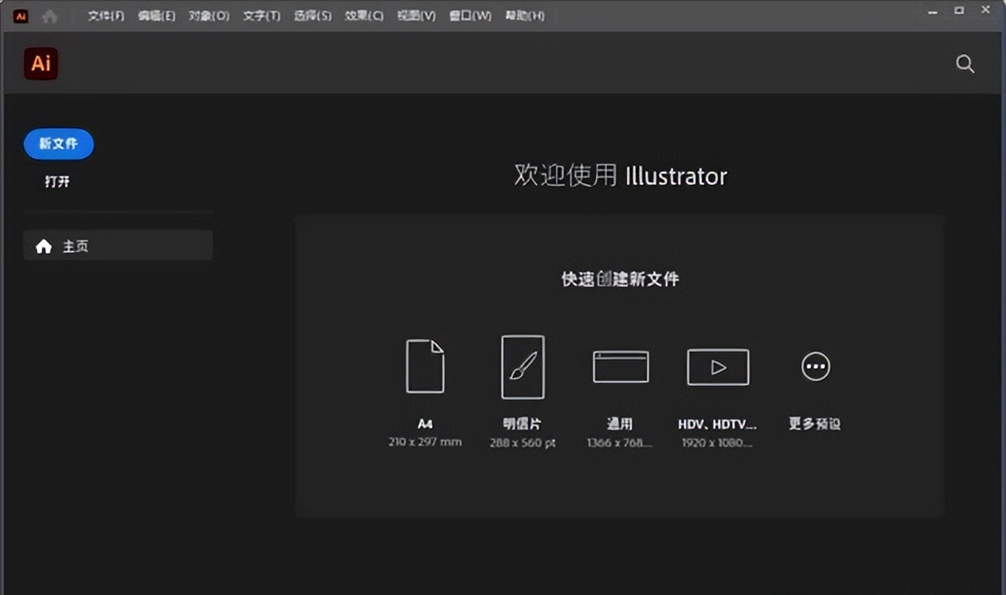1006x595 pixels.
Task: Open the 窗口(W) menu
Action: coord(470,15)
